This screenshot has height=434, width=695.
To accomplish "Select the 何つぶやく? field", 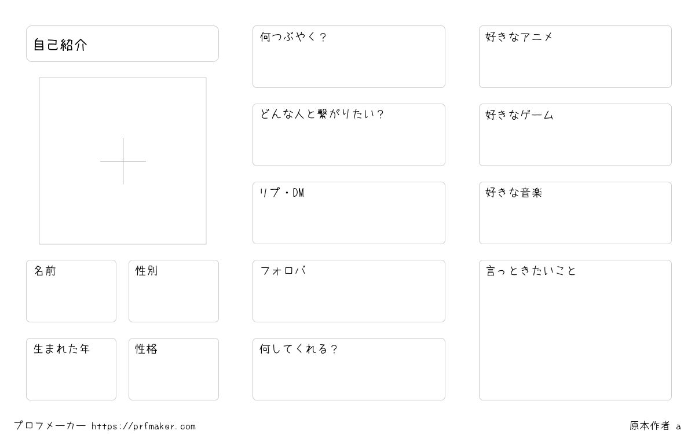I will (x=349, y=57).
